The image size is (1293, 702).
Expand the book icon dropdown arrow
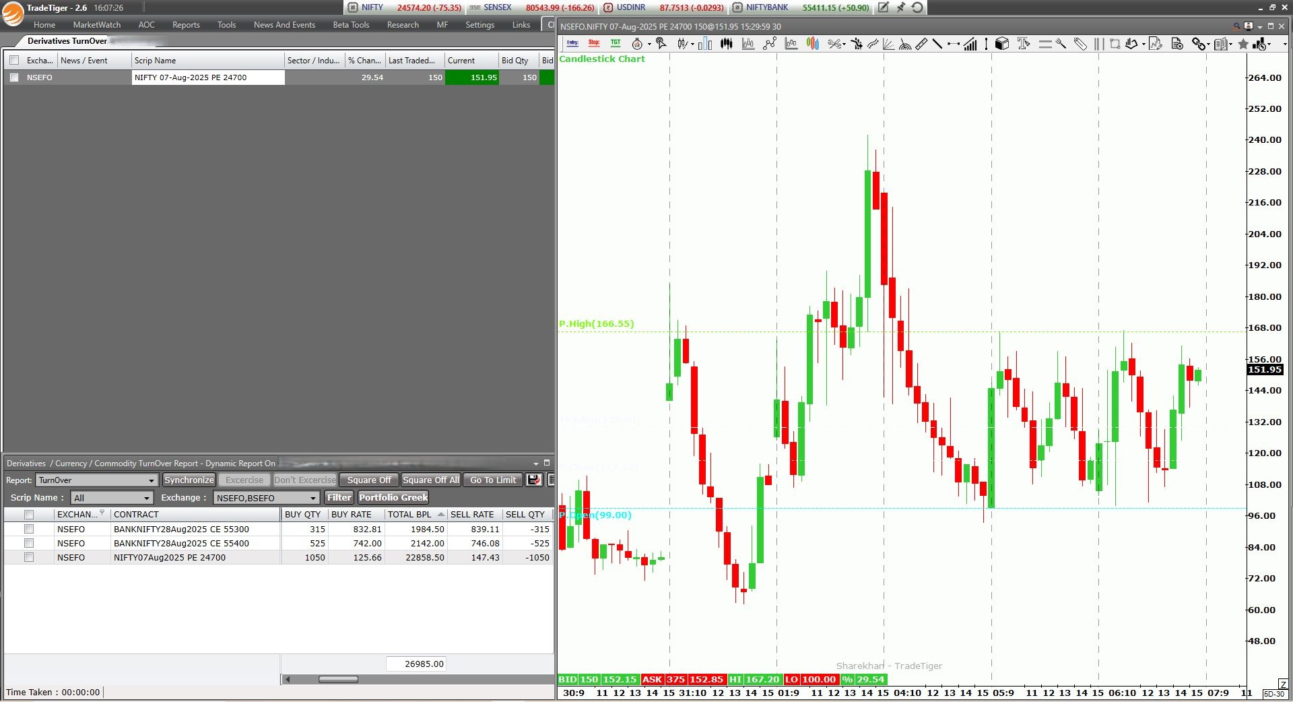1231,44
